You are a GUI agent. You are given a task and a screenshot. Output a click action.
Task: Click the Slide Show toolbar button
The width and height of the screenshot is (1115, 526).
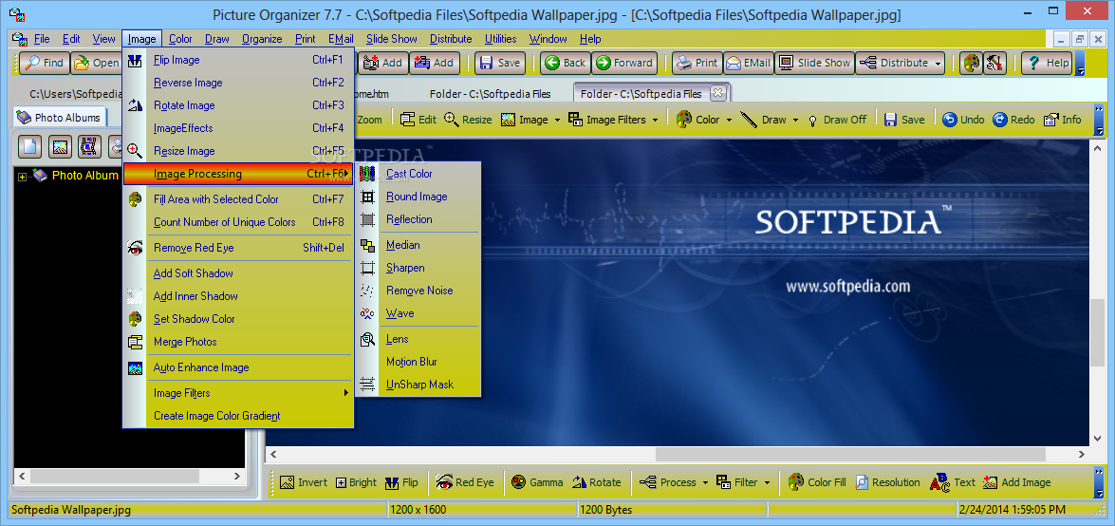click(x=815, y=63)
